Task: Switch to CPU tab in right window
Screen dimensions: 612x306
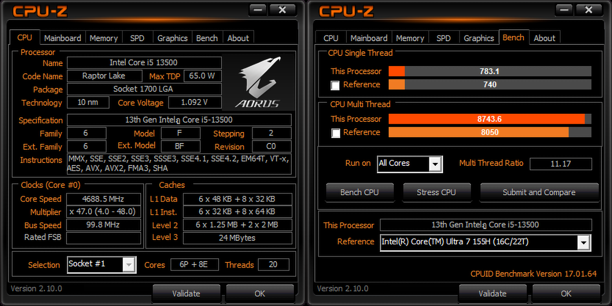Action: (x=331, y=38)
